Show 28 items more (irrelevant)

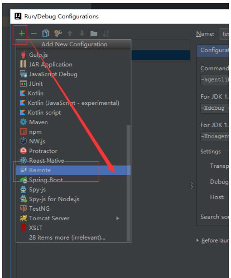[x=67, y=237]
